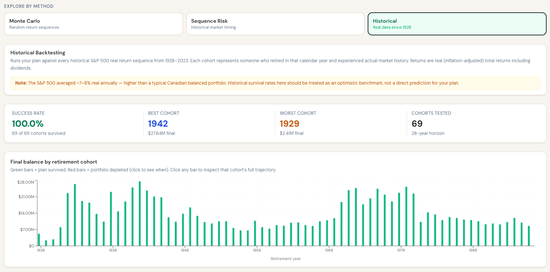This screenshot has height=272, width=550.
Task: Click the last bar on the chart's right
Action: 529,236
